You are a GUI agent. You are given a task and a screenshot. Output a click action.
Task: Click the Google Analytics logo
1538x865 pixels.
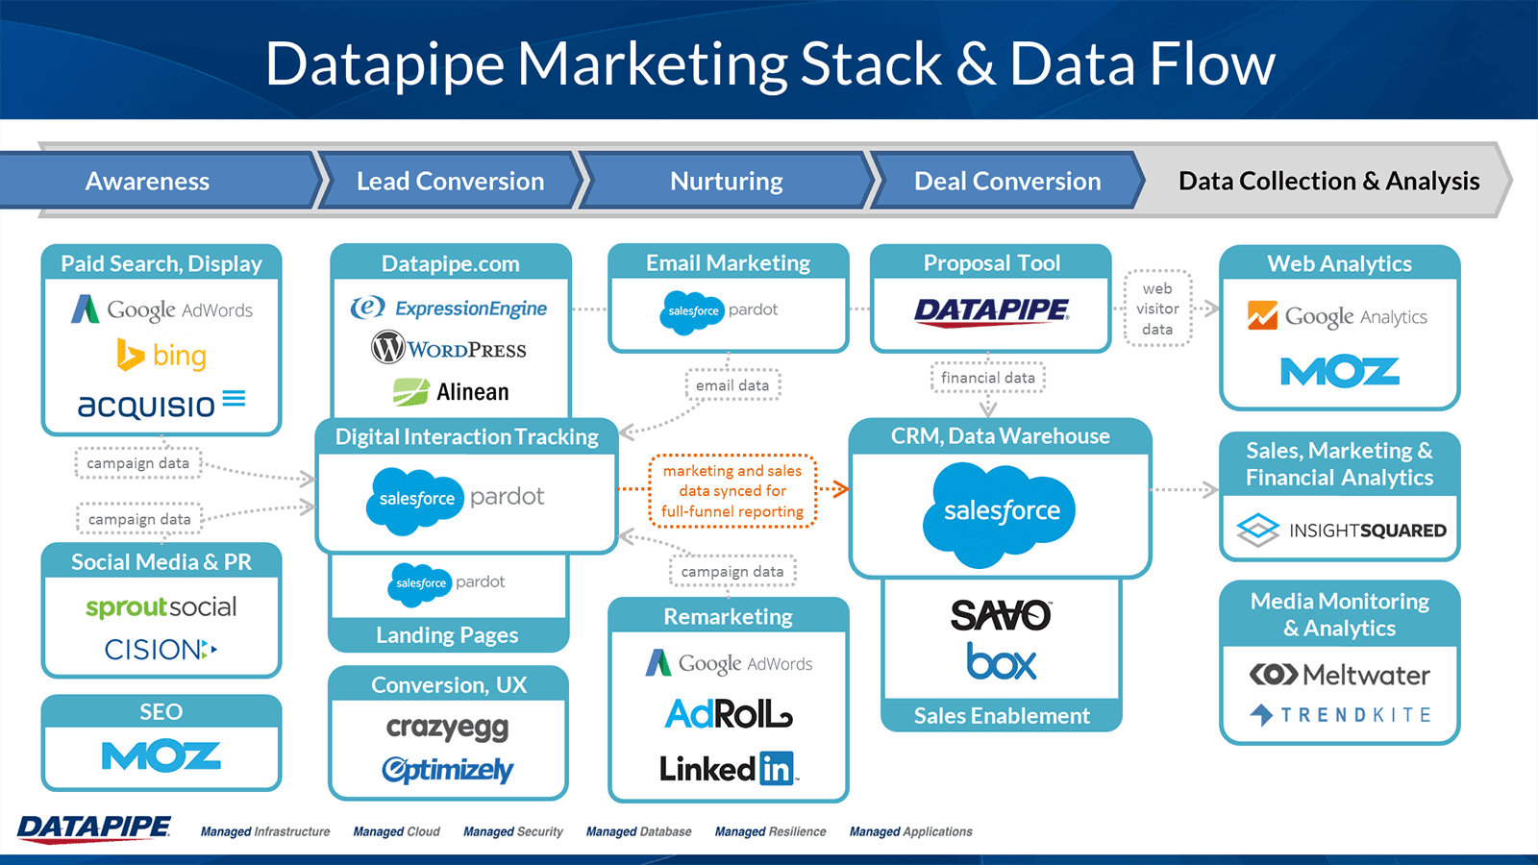pyautogui.click(x=1337, y=316)
